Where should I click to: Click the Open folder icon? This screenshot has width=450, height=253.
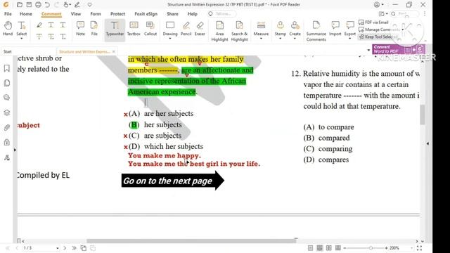tap(20, 5)
